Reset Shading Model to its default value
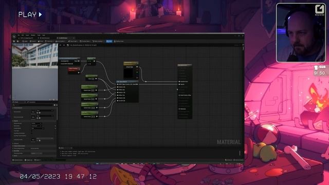The width and height of the screenshot is (329, 185). (56, 128)
